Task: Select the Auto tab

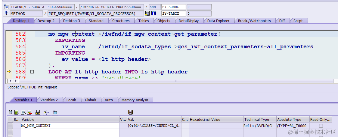Action: click(x=109, y=100)
